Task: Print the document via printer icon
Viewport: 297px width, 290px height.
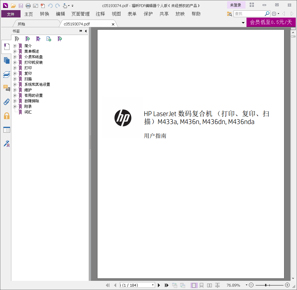Action: 28,6
